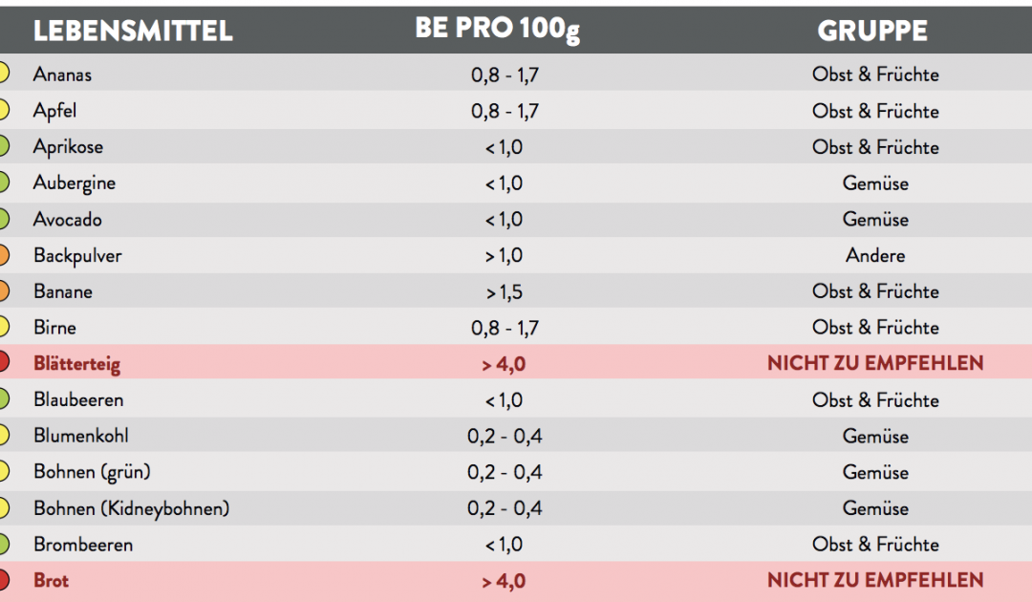
Task: Click NICHT ZU EMPFEHLEN in Blätterteig row
Action: tap(874, 364)
